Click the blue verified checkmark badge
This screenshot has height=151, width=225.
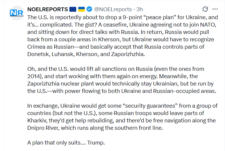89,9
